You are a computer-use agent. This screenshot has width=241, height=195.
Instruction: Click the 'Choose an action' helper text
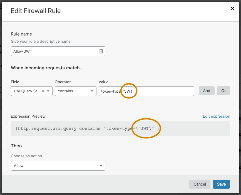pos(26,156)
